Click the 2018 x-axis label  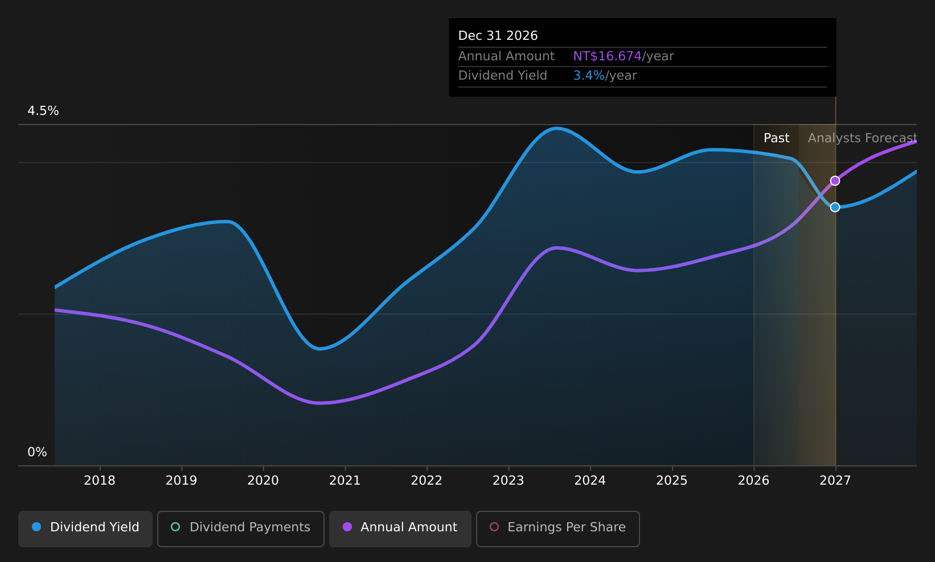100,481
